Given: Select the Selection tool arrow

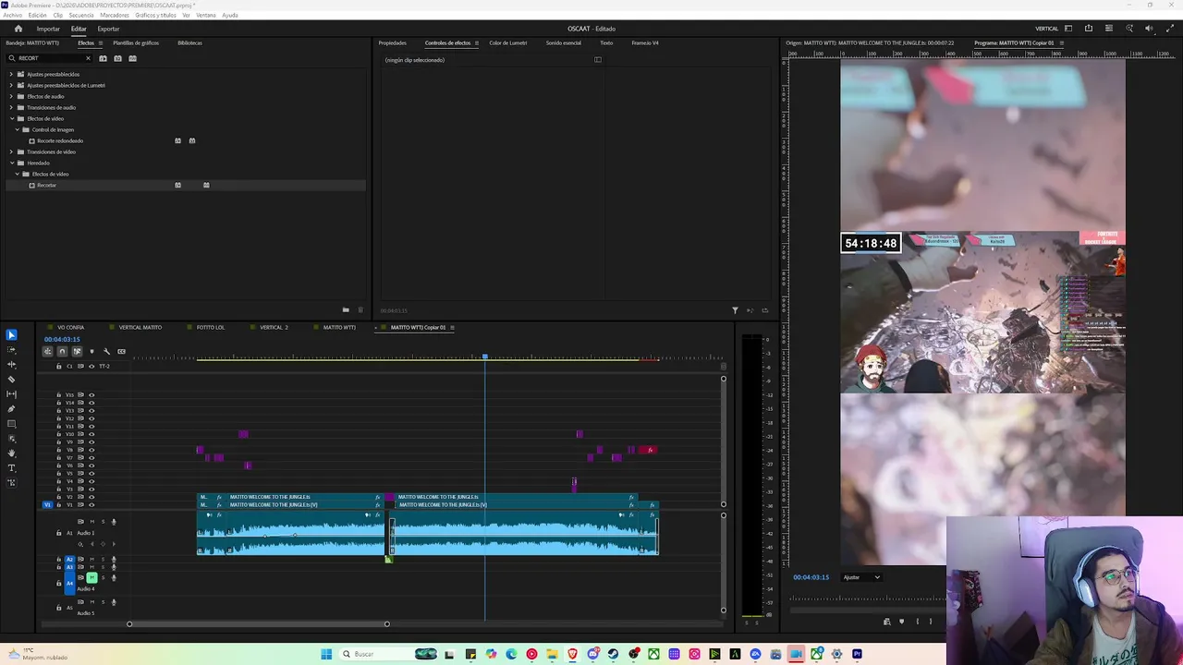Looking at the screenshot, I should 11,335.
